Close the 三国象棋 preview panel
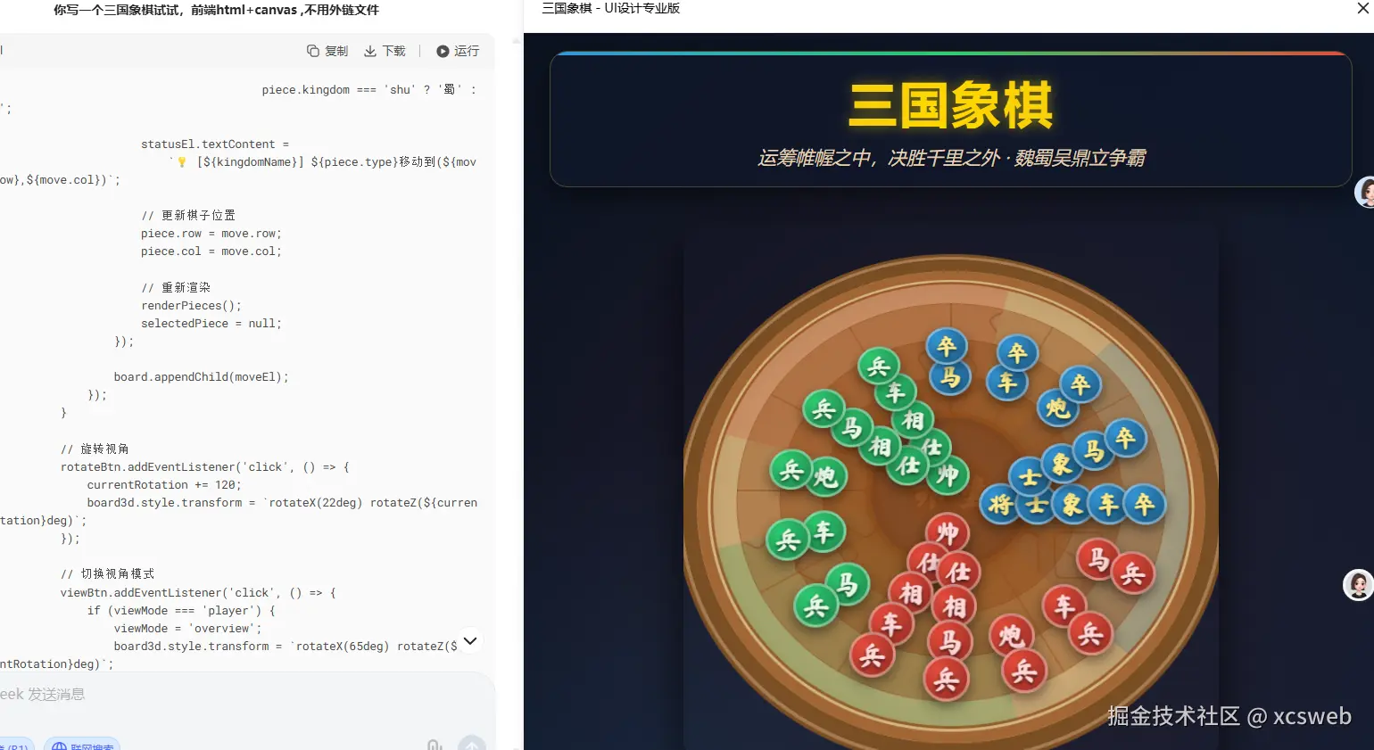Screen dimensions: 1374x750 point(1362,8)
